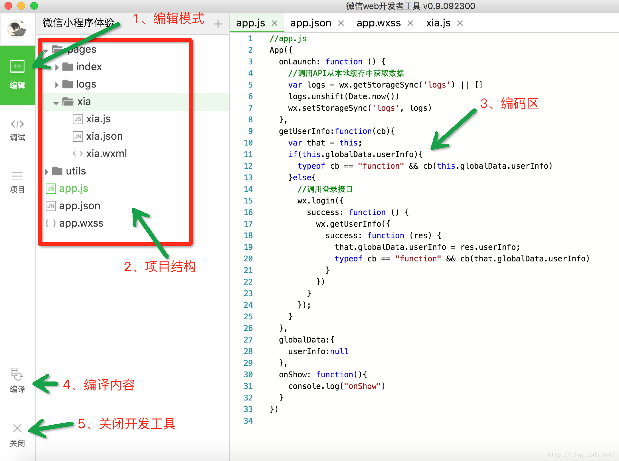Collapse the pages folder arrow
This screenshot has height=461, width=619.
(46, 51)
